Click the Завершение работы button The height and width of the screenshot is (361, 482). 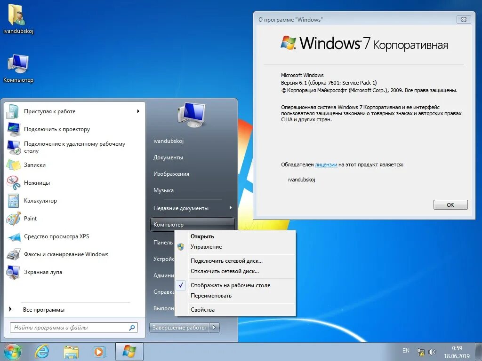[179, 328]
